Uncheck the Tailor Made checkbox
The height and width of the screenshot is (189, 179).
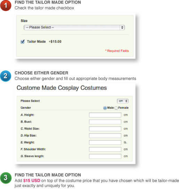(x=23, y=42)
